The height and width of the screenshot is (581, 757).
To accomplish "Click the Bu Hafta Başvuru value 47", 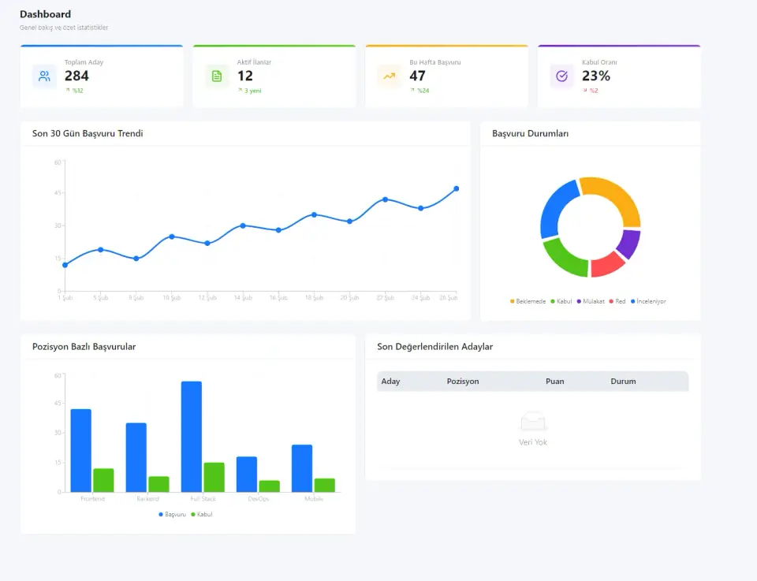I will pyautogui.click(x=418, y=76).
